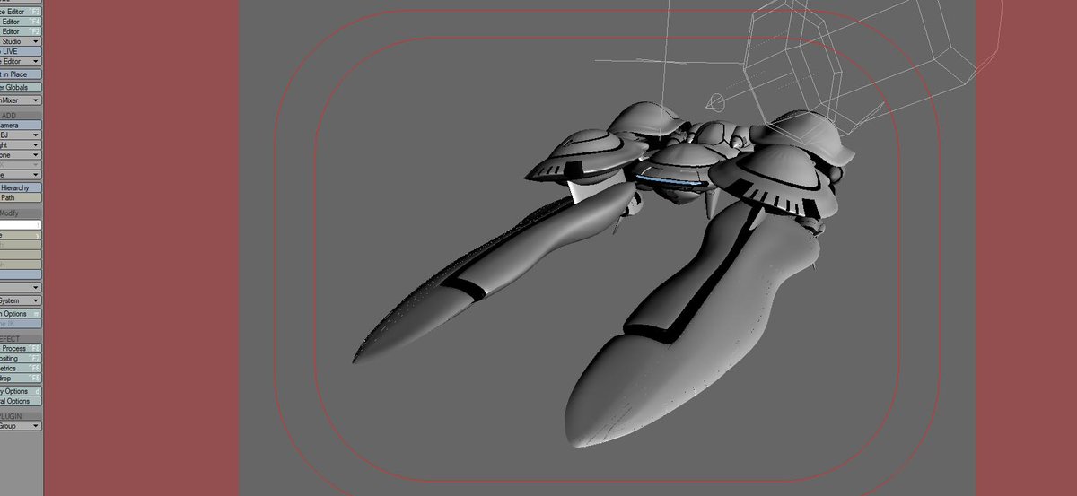Click the Path button
The width and height of the screenshot is (1077, 496).
point(20,197)
